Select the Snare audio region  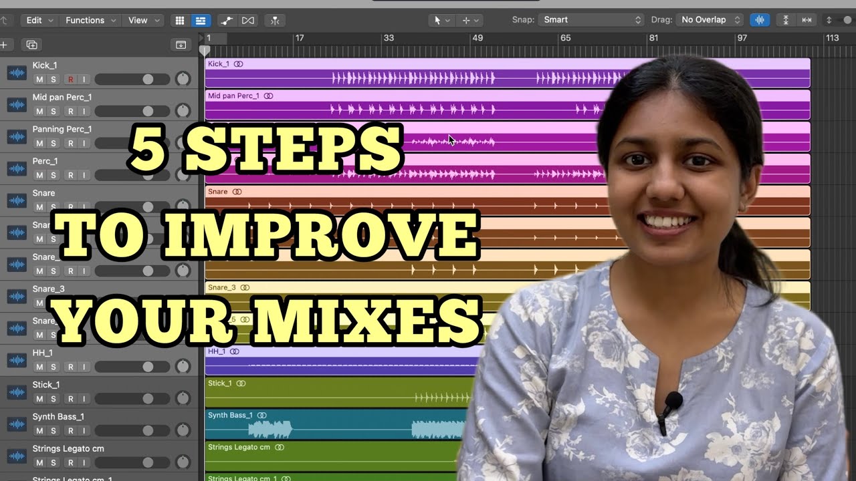tap(407, 200)
